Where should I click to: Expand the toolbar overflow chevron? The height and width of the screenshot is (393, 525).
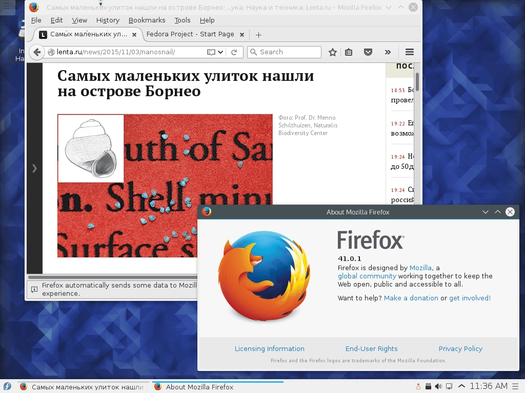[x=388, y=52]
